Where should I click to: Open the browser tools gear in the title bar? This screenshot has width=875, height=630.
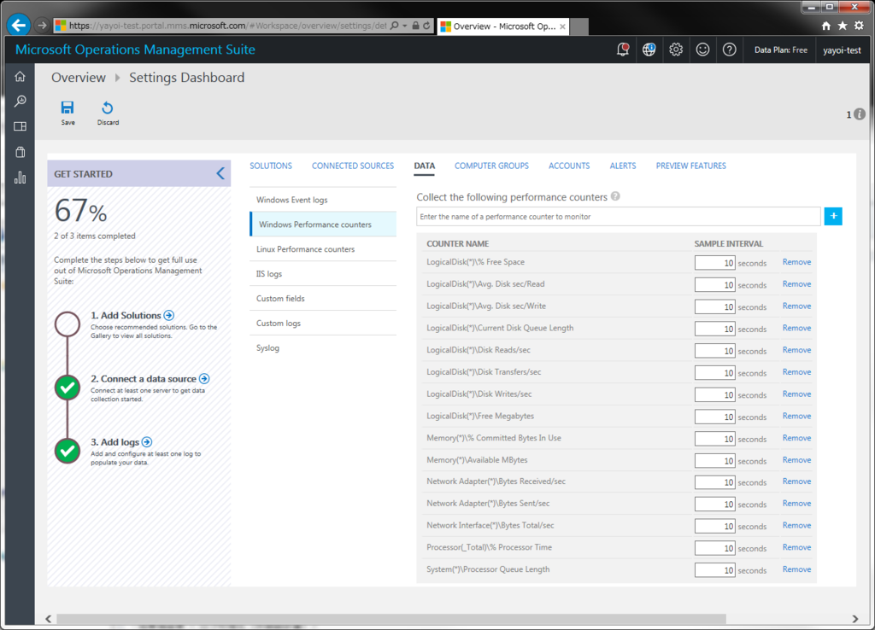[x=860, y=26]
